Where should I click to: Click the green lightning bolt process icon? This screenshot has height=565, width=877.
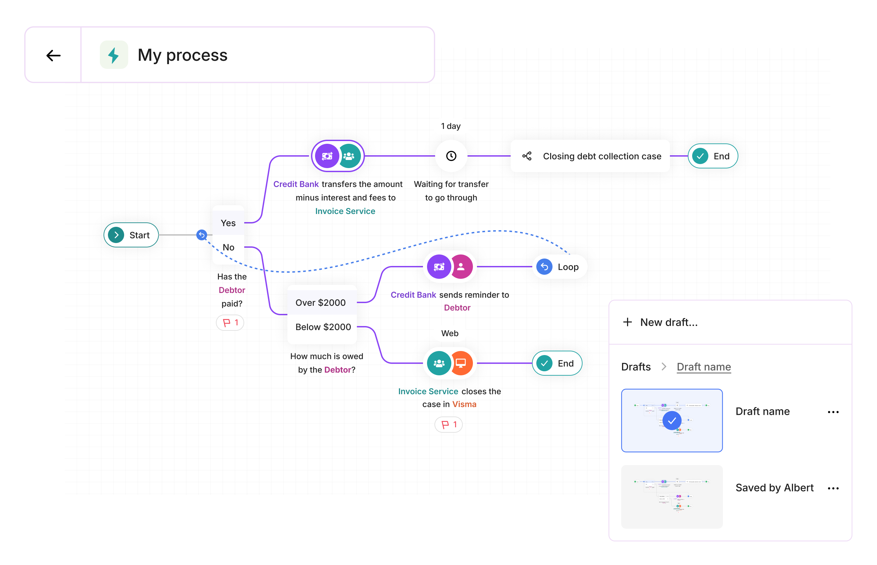point(114,55)
